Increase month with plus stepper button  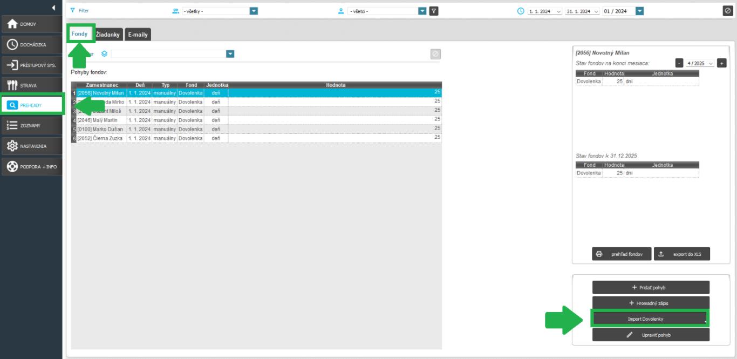click(722, 63)
